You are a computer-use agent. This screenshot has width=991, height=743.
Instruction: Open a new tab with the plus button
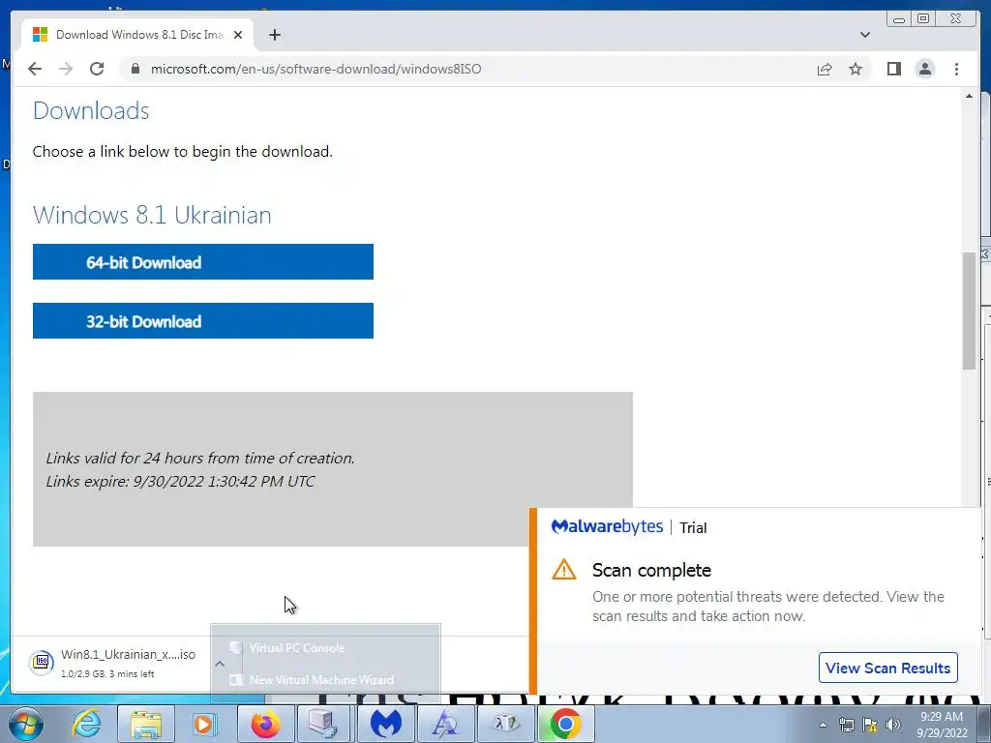tap(274, 35)
